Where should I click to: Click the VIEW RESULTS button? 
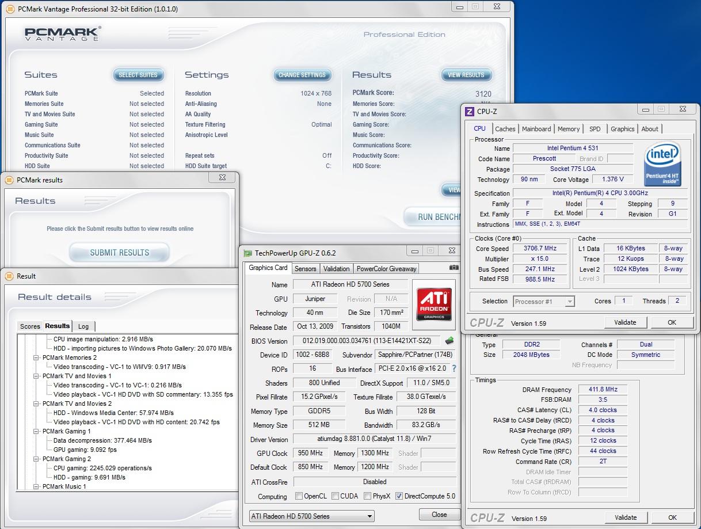[x=466, y=75]
